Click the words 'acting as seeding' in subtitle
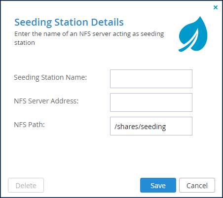Image resolution: width=223 pixels, height=198 pixels. click(x=138, y=34)
